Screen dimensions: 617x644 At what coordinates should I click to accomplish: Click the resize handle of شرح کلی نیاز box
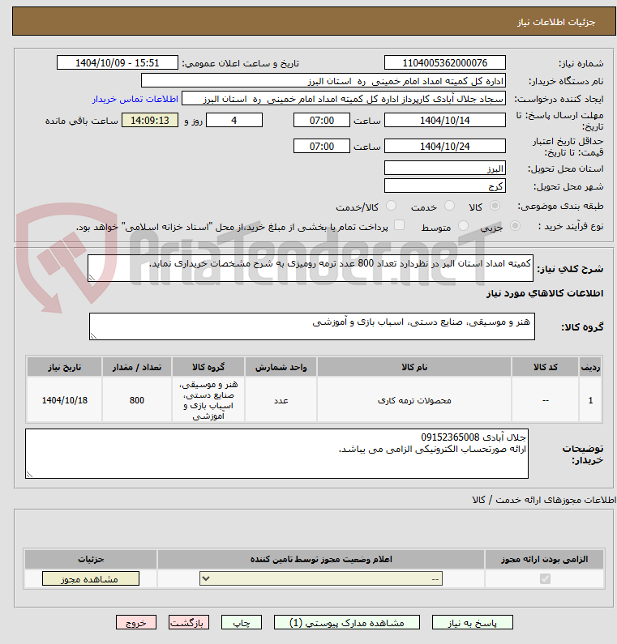pos(92,278)
